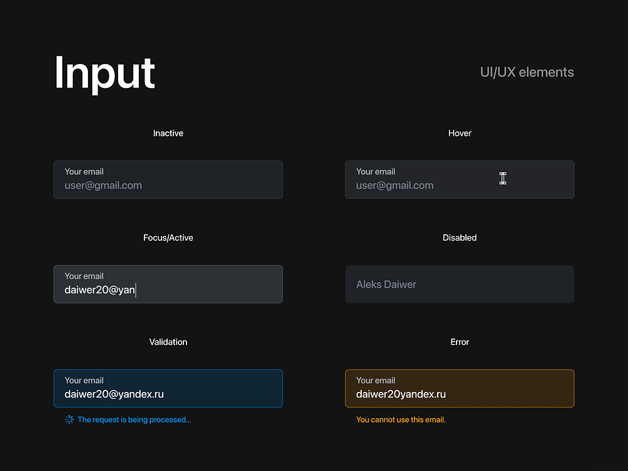Click the Validation section label
This screenshot has height=471, width=628.
[x=168, y=342]
